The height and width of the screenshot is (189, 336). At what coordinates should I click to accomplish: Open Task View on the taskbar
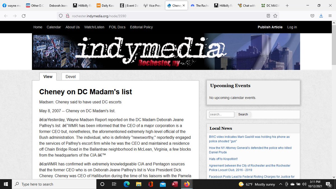[114, 184]
